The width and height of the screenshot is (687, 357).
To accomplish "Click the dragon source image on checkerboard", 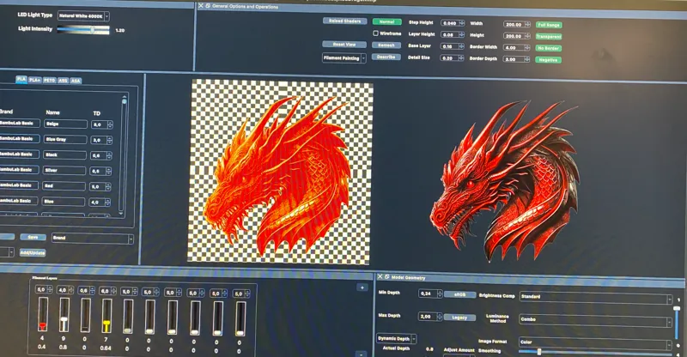I will tap(281, 172).
